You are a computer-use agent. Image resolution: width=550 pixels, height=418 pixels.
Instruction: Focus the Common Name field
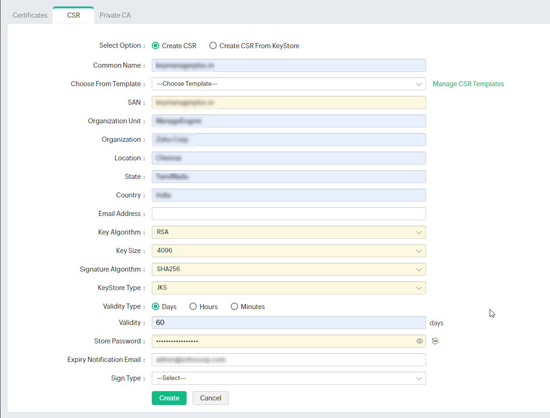(x=289, y=65)
